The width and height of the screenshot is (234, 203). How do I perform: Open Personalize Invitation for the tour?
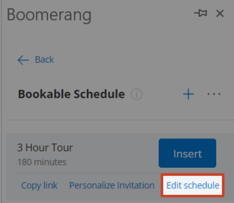tap(112, 186)
